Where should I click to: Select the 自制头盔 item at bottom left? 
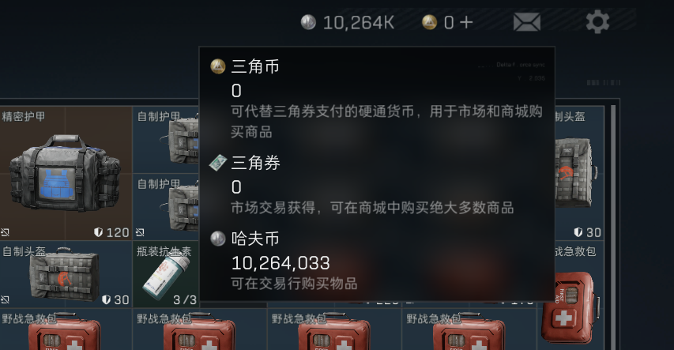click(66, 274)
